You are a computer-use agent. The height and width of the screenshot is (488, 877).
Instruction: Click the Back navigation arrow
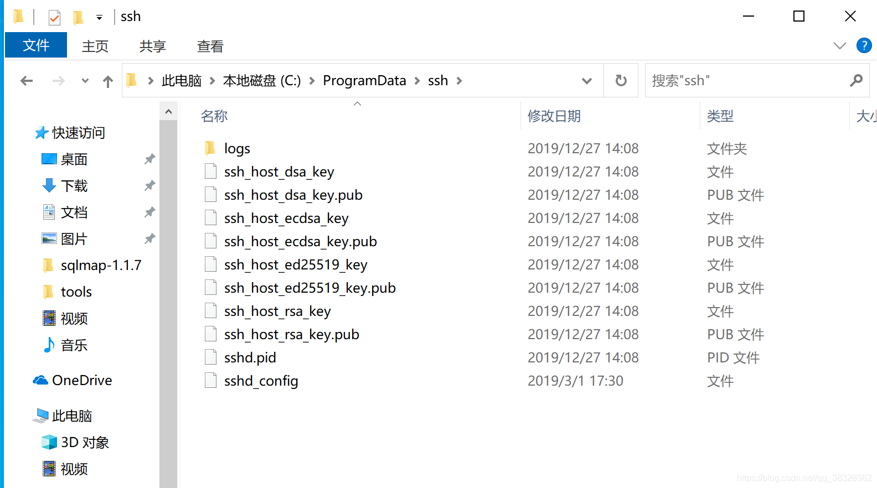pos(27,81)
